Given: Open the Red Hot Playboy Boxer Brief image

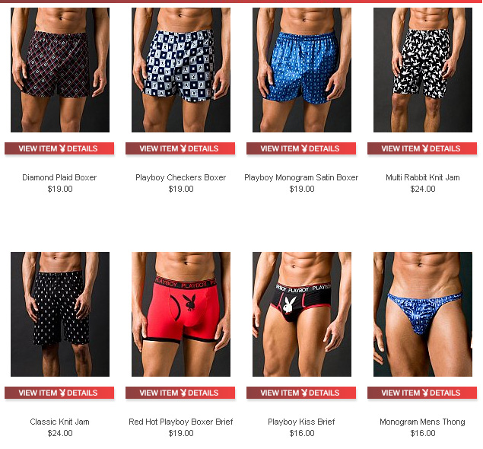Looking at the screenshot, I should pos(181,314).
